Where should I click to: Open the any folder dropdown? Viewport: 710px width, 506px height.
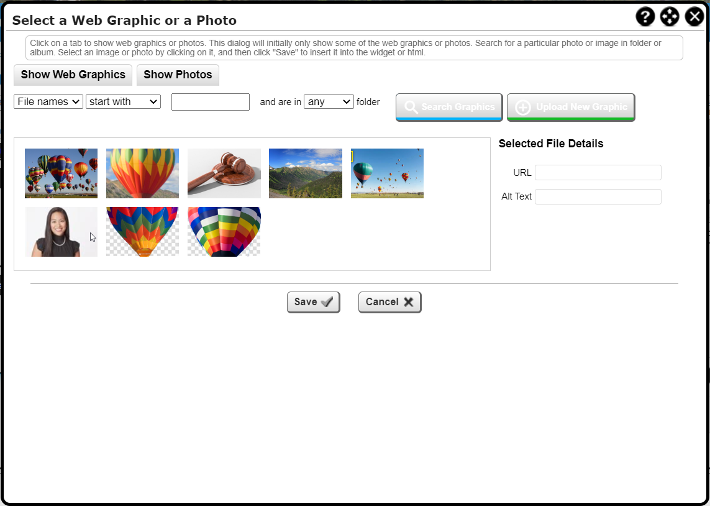pos(329,101)
